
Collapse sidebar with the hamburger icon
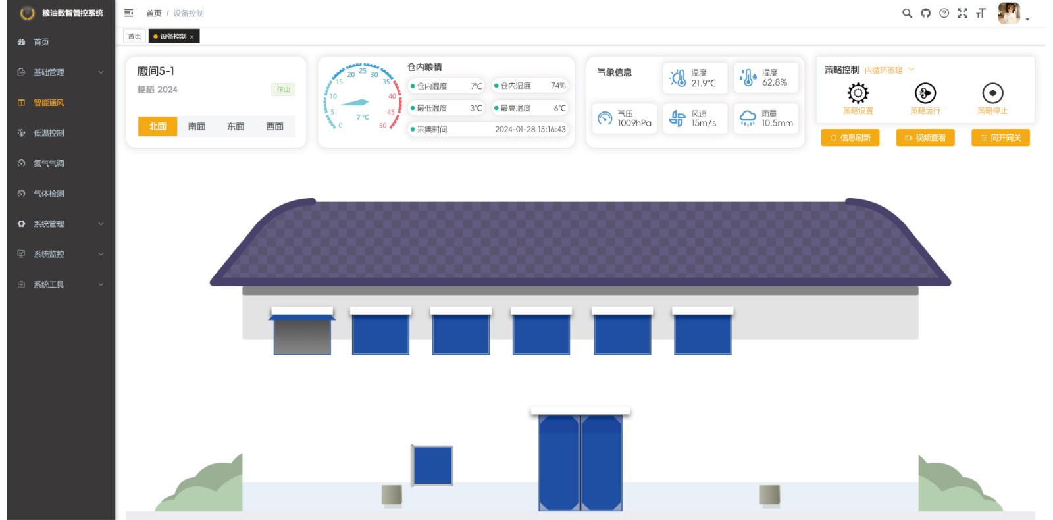[129, 13]
